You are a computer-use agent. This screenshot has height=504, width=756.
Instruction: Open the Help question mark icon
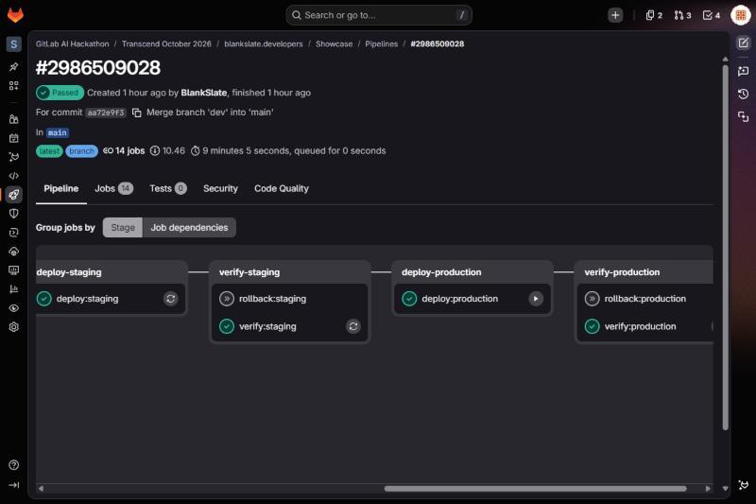click(x=13, y=465)
